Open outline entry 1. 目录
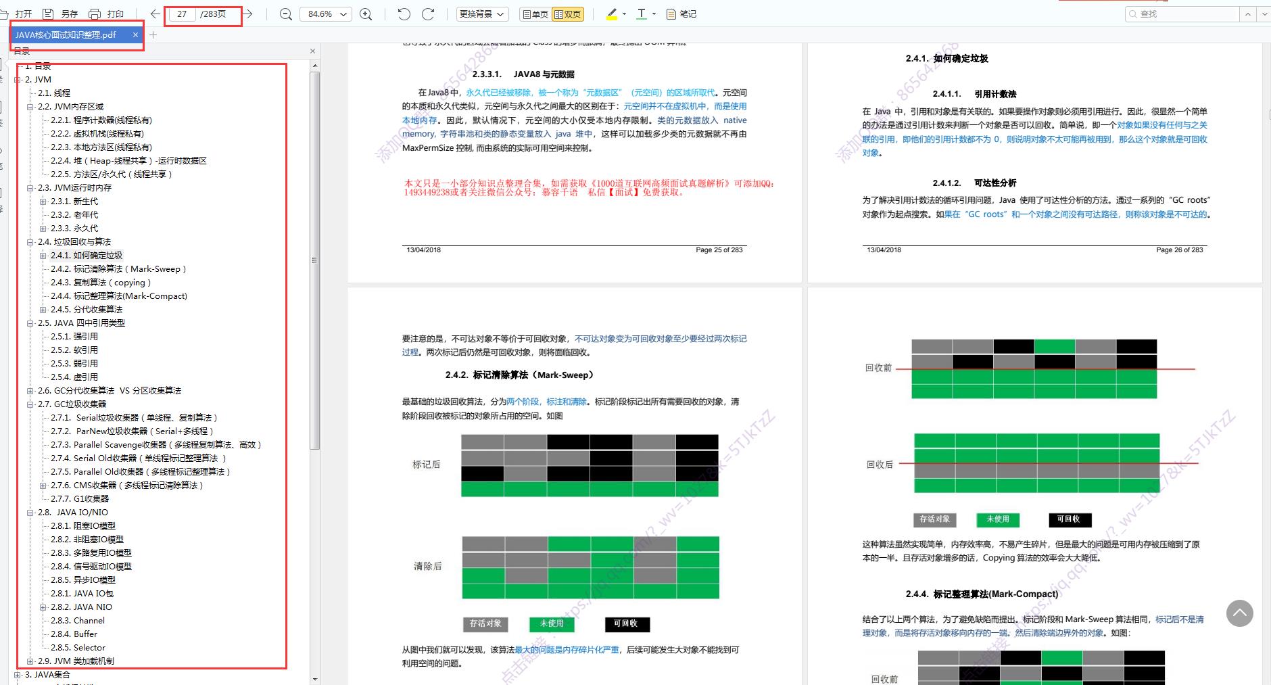The image size is (1271, 685). 38,66
